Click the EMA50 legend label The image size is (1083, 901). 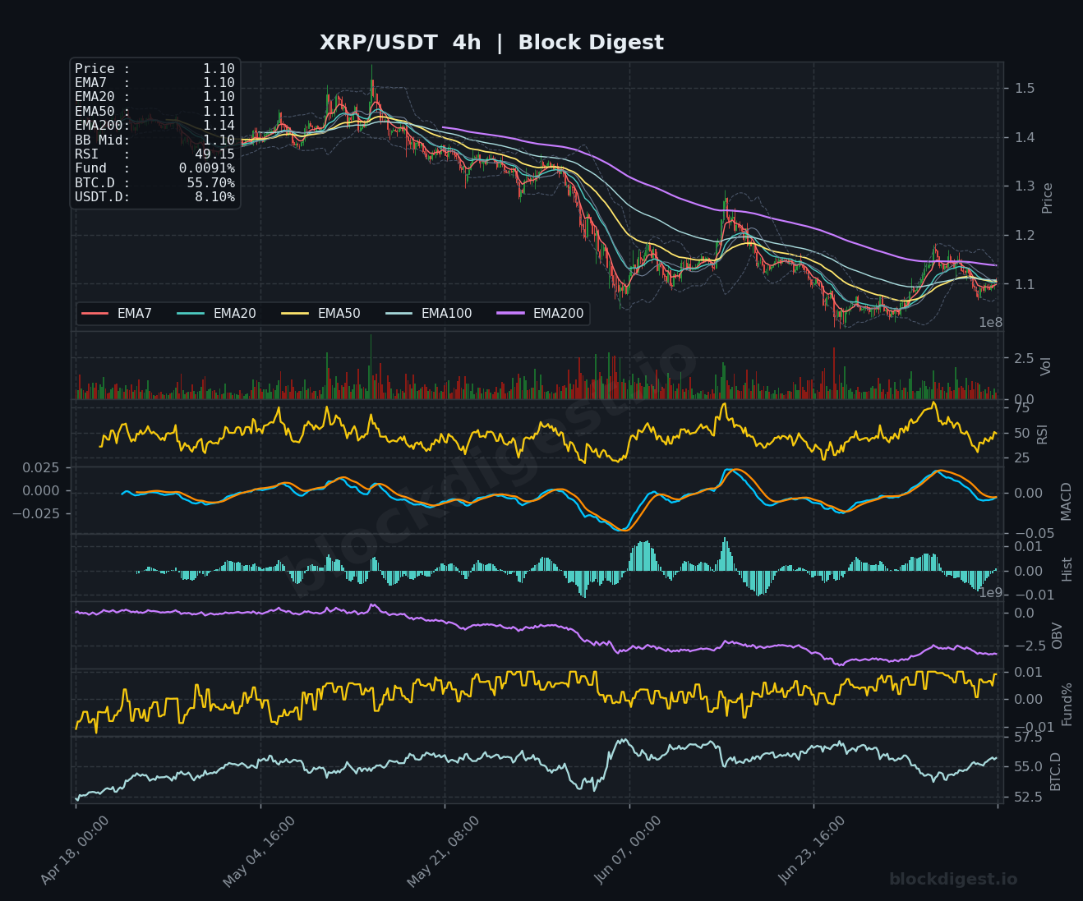339,314
